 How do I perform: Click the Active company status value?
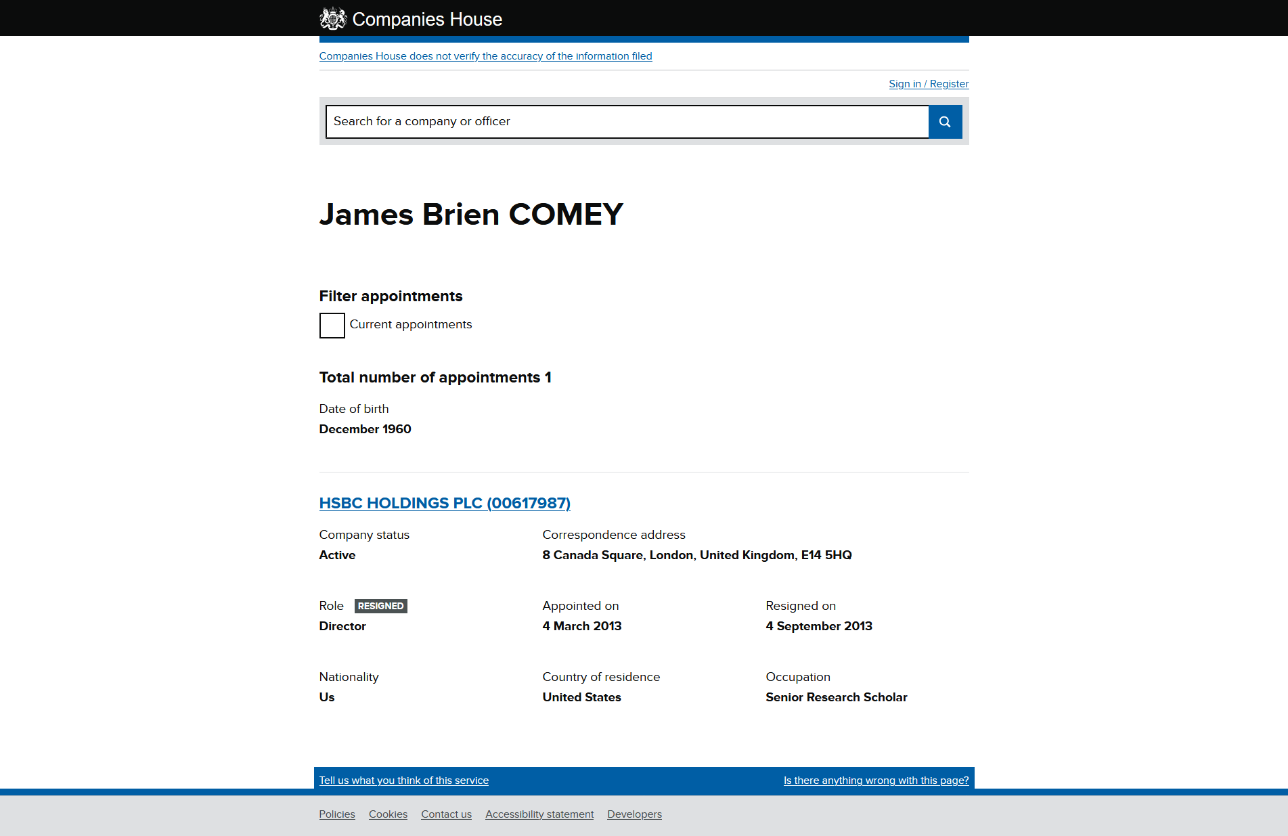click(337, 555)
